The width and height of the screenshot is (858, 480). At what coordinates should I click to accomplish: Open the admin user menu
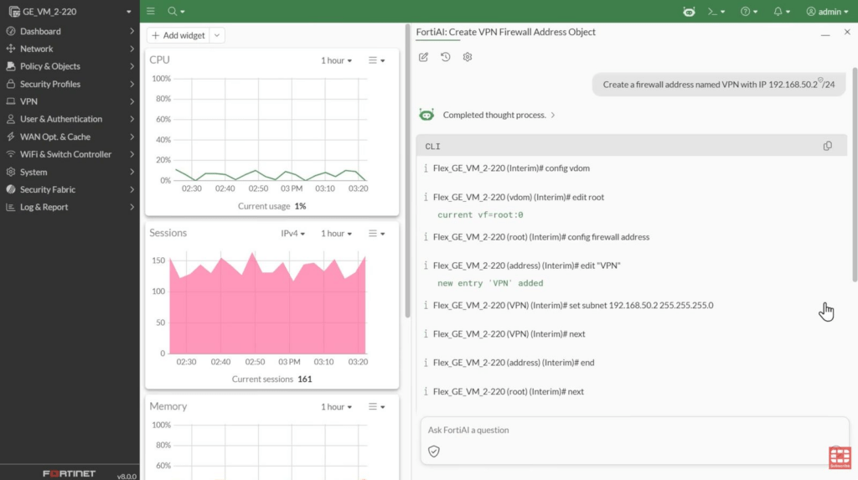[827, 12]
